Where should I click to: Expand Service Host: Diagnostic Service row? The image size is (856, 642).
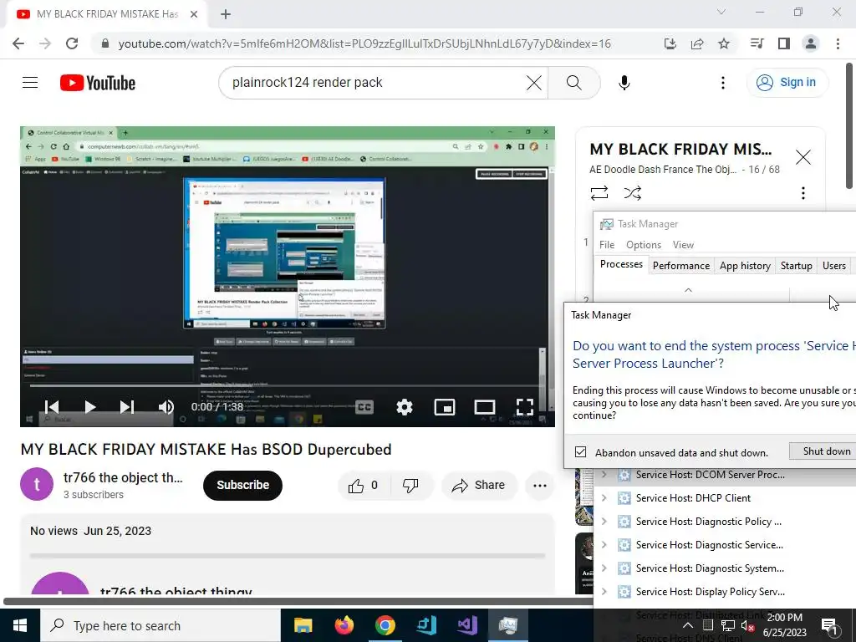tap(604, 545)
